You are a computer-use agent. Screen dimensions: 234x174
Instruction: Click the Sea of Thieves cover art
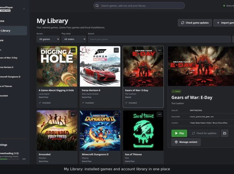point(143,130)
